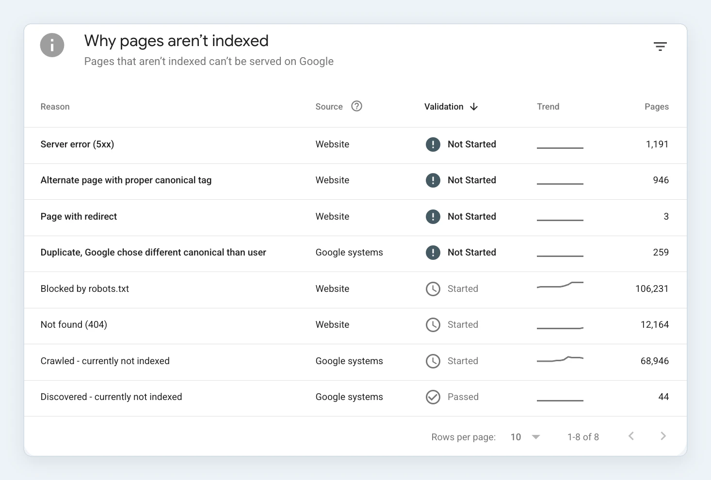
Task: Open the filter rows icon
Action: [x=660, y=47]
